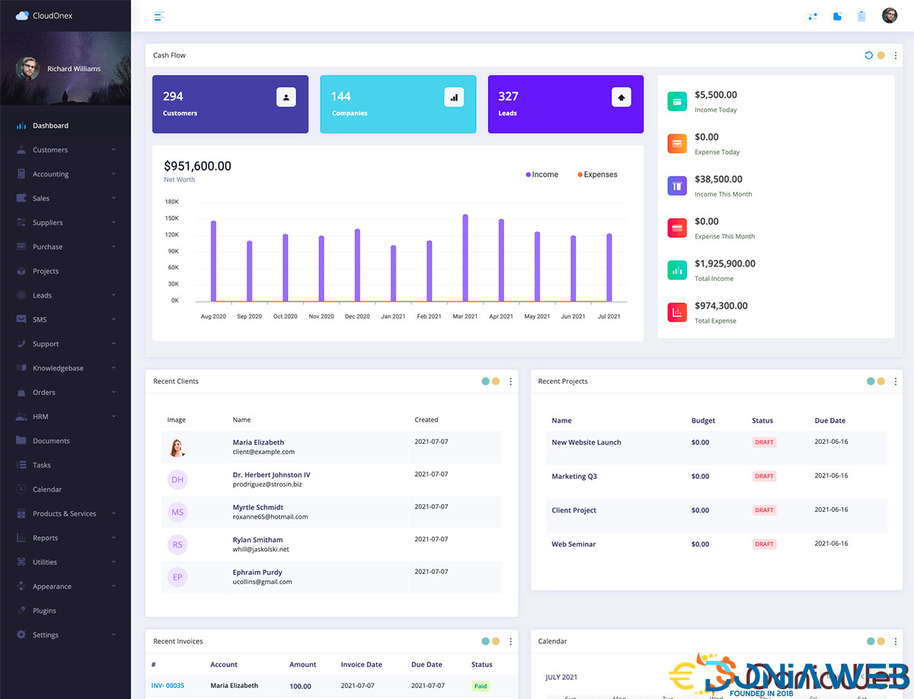Click the Companies card bar chart icon
The width and height of the screenshot is (914, 699).
coord(454,97)
